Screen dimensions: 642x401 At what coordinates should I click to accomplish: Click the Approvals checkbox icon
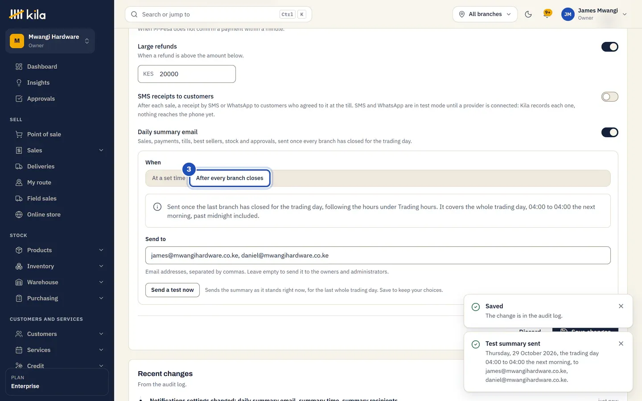(x=19, y=99)
